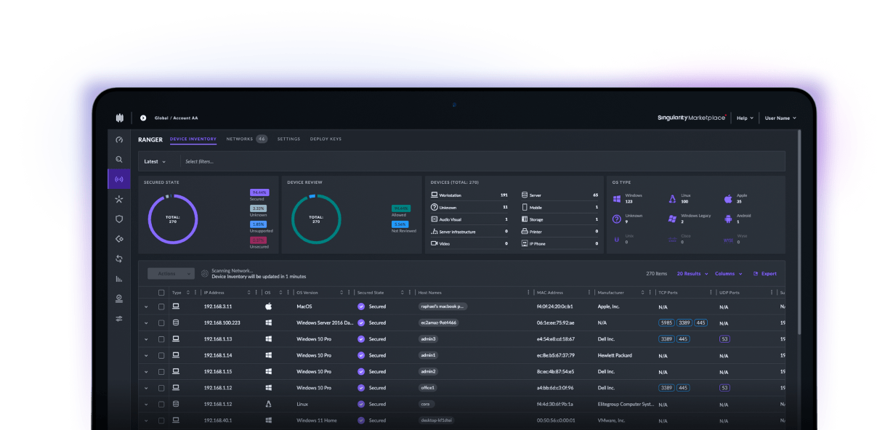This screenshot has height=430, width=885.
Task: Toggle the select-all checkbox in table header
Action: pyautogui.click(x=161, y=293)
